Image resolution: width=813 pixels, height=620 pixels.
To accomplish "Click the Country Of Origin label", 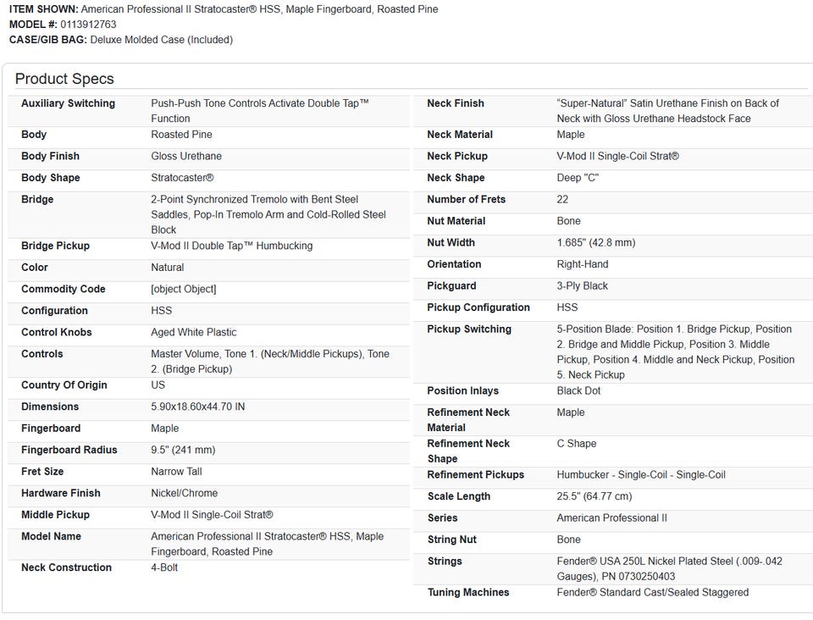I will pyautogui.click(x=64, y=385).
